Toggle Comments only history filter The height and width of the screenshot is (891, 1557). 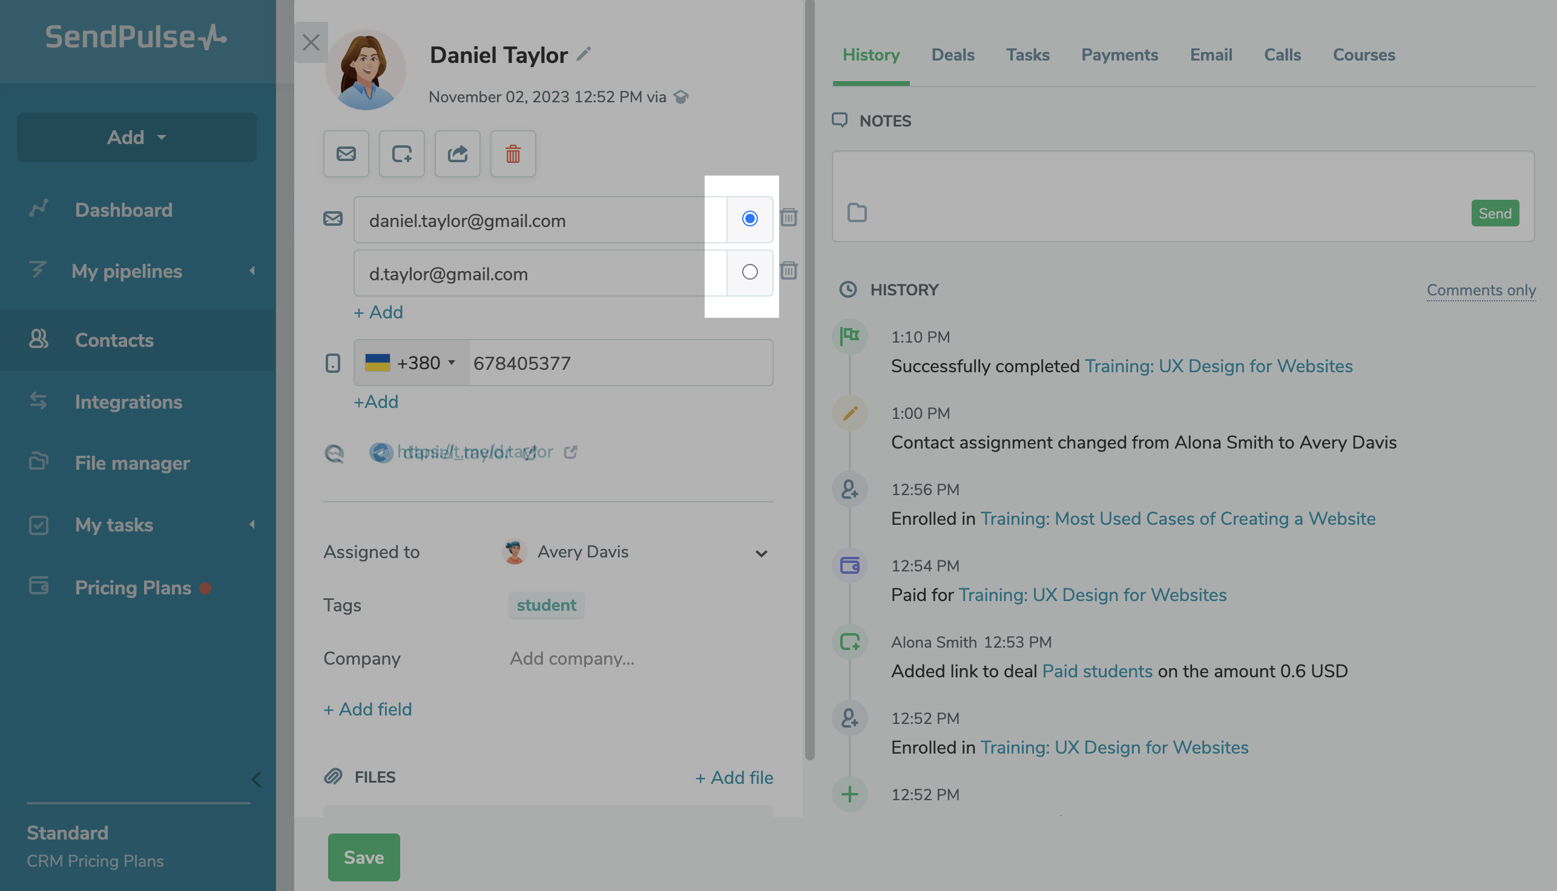coord(1481,290)
